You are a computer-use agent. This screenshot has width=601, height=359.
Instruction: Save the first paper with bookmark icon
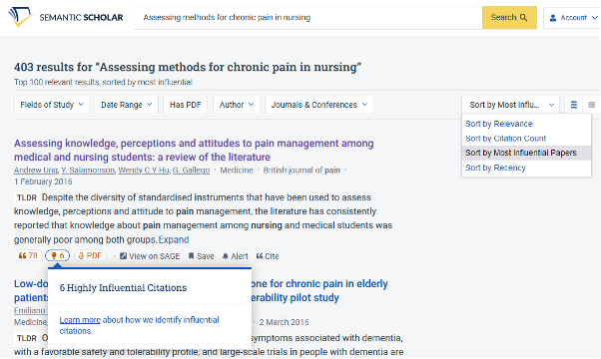[x=201, y=256]
